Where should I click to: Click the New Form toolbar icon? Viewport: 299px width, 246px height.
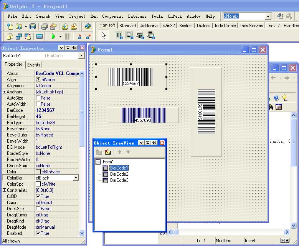pos(40,36)
